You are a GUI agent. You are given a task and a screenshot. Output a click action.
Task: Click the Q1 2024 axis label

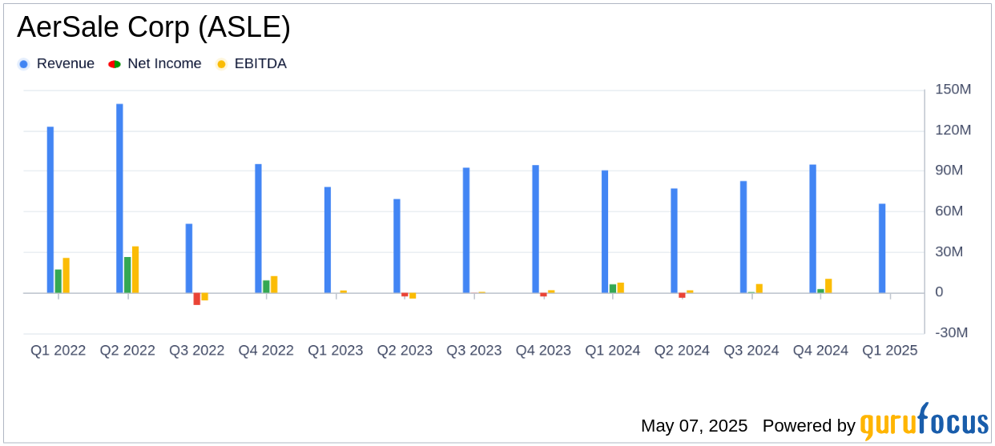tap(613, 351)
